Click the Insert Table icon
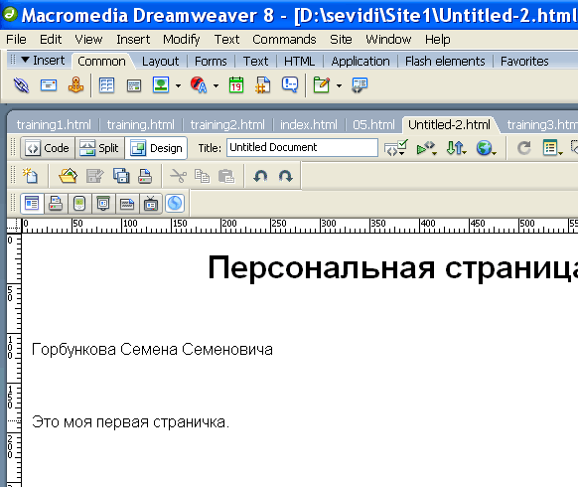This screenshot has height=487, width=578. tap(106, 85)
